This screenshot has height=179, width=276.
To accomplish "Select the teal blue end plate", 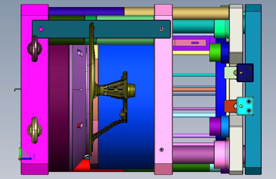I will tap(253, 89).
